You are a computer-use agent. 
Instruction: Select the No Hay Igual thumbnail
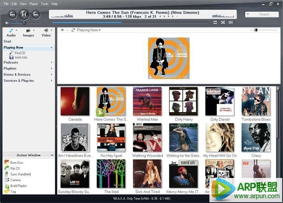(111, 137)
